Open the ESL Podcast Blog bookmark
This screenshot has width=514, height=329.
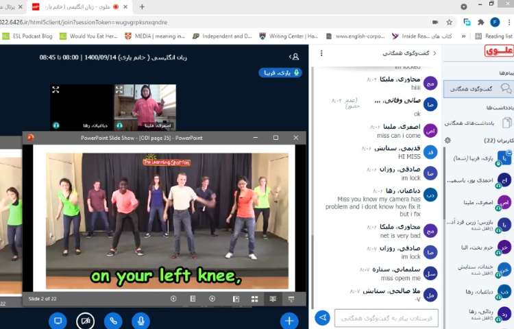(27, 36)
